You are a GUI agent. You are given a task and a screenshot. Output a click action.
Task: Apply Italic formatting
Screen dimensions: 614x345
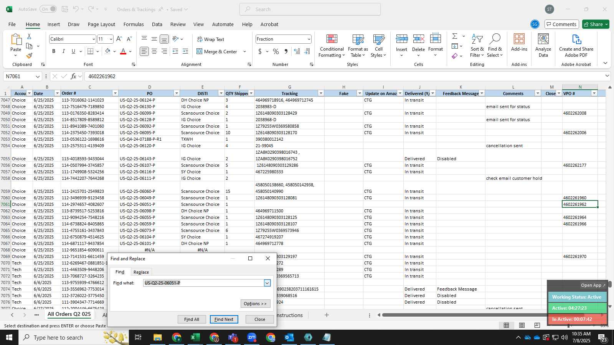pyautogui.click(x=63, y=51)
